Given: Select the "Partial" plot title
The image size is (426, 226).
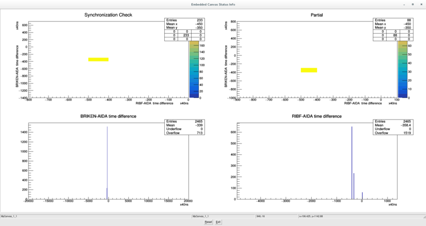Looking at the screenshot, I should [x=317, y=15].
